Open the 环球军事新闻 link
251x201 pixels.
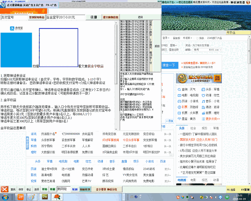(110, 140)
